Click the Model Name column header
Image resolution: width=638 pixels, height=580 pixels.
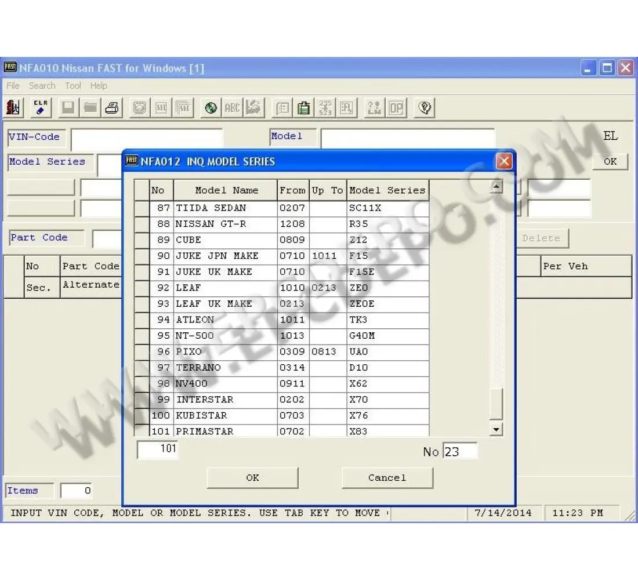click(x=226, y=190)
